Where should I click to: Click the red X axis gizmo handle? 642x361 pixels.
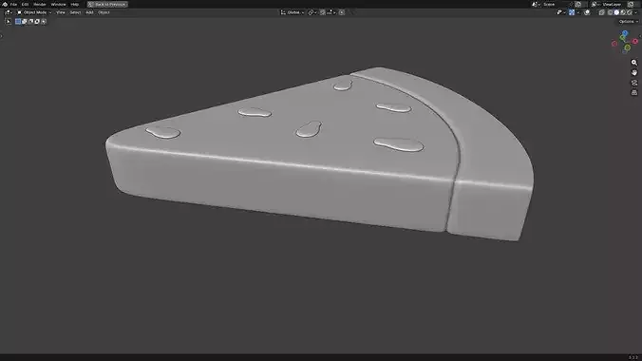pyautogui.click(x=635, y=41)
